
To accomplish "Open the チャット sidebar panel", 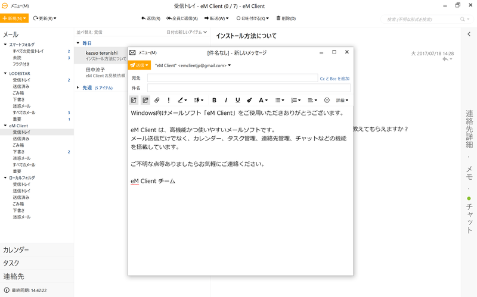I will click(x=469, y=215).
